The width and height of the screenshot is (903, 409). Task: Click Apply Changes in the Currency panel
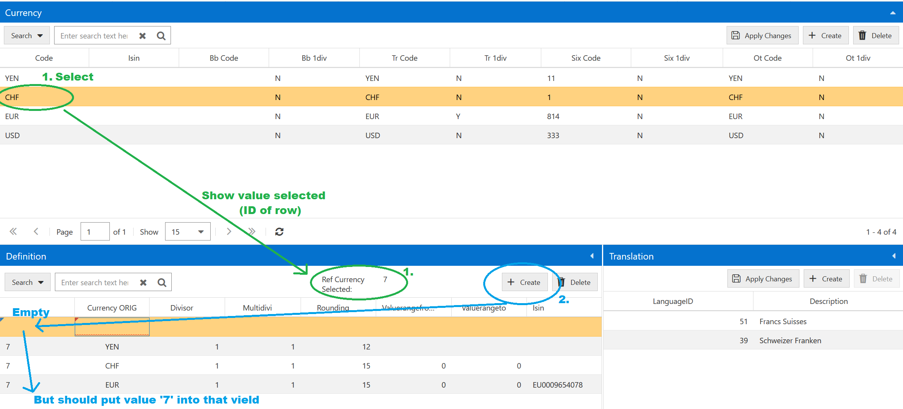[x=762, y=35]
